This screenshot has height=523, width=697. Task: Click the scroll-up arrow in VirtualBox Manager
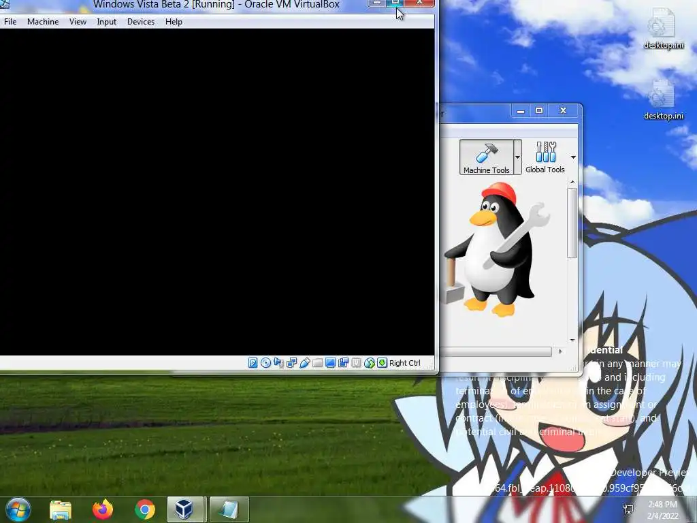pos(572,182)
